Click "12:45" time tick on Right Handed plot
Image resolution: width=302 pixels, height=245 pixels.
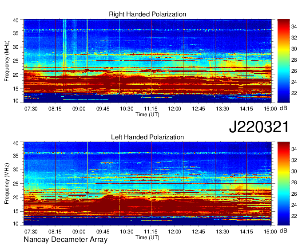pyautogui.click(x=199, y=109)
